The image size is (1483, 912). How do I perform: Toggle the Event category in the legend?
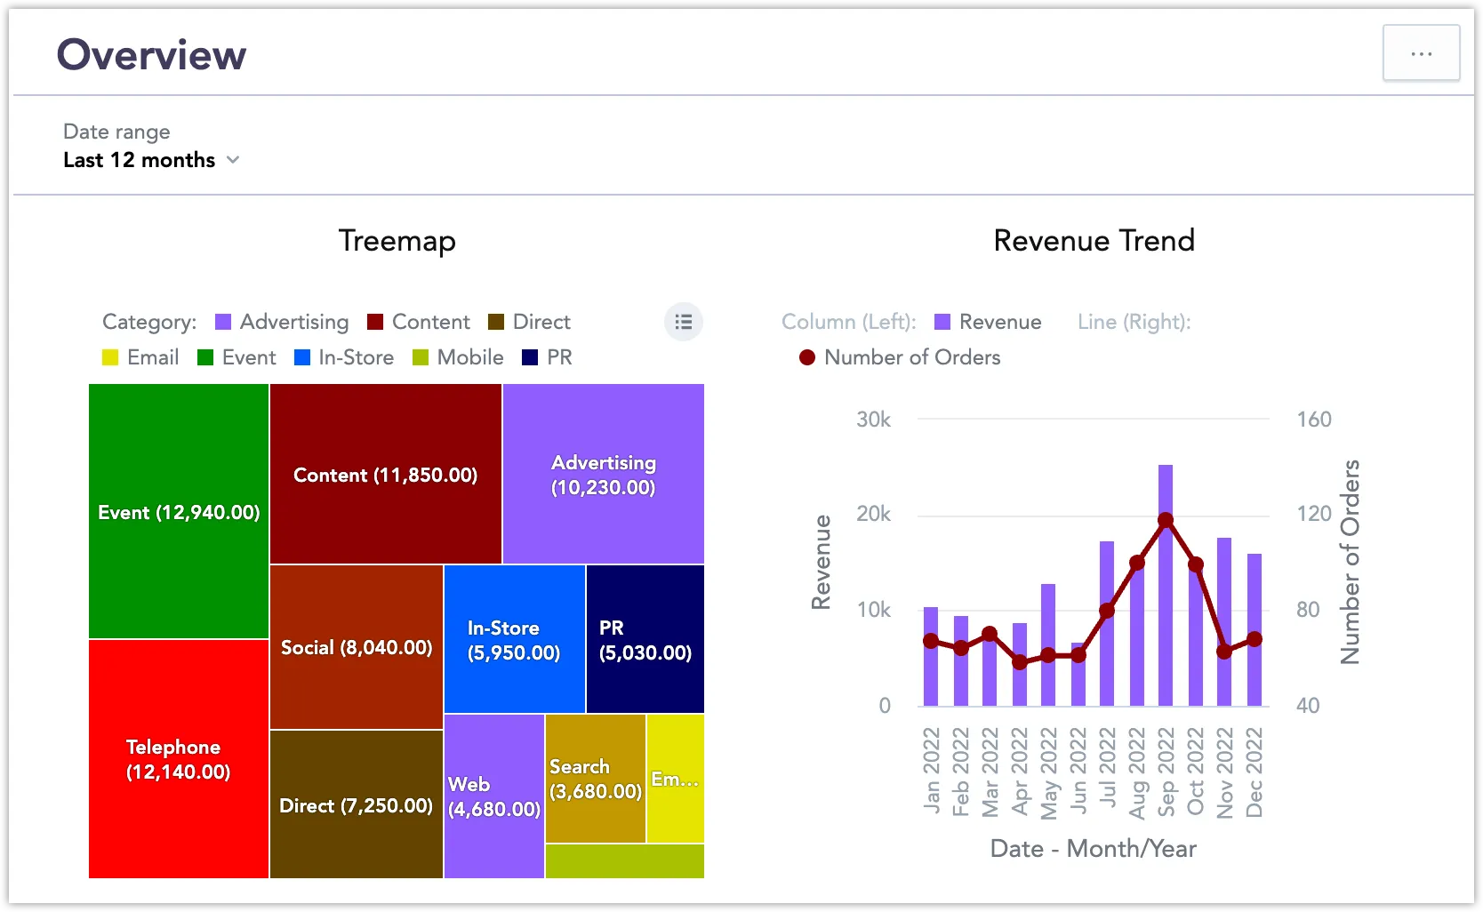pyautogui.click(x=204, y=357)
